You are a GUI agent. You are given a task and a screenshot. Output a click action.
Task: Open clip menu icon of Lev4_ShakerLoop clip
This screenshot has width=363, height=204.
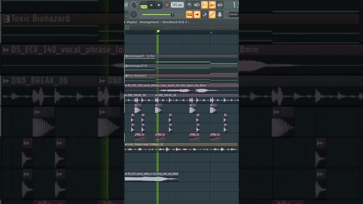(126, 144)
